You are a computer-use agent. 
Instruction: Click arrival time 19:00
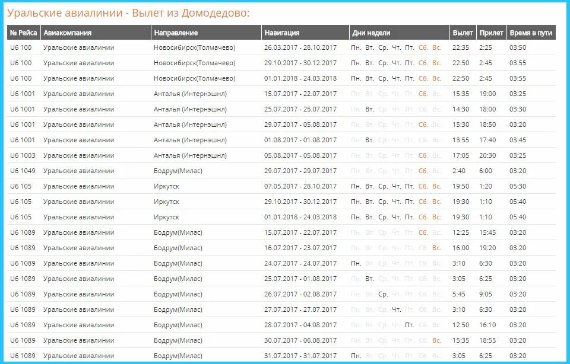click(487, 94)
